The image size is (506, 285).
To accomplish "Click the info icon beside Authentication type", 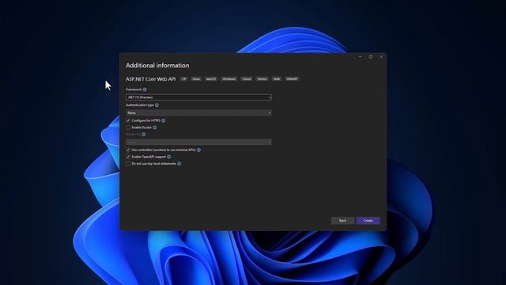I will pyautogui.click(x=157, y=105).
